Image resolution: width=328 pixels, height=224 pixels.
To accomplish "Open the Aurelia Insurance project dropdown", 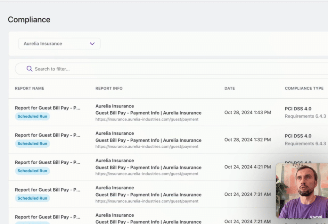I will click(x=59, y=44).
